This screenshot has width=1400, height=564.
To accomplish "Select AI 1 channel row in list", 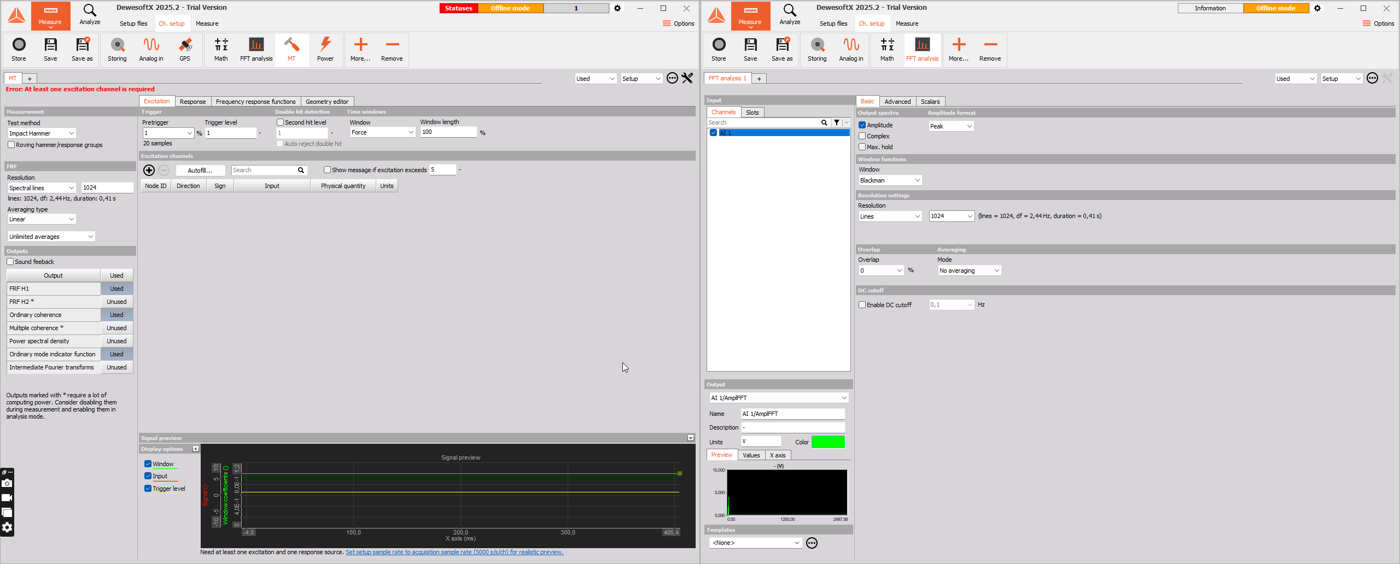I will coord(779,133).
